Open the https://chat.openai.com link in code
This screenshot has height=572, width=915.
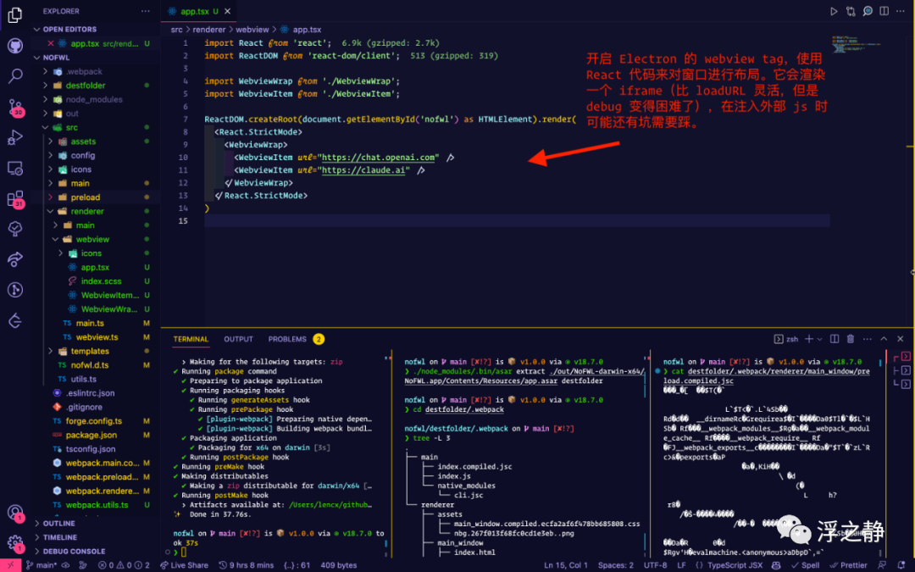point(379,158)
